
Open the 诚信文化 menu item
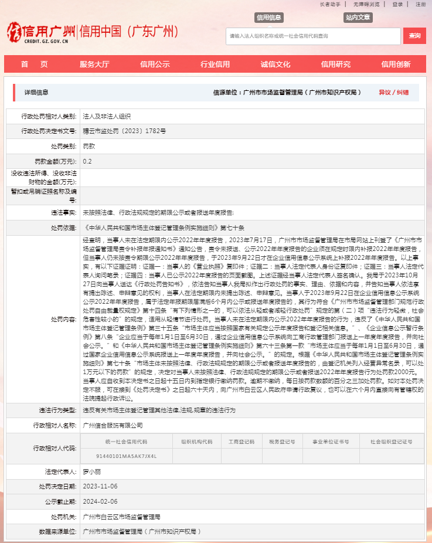click(x=275, y=64)
